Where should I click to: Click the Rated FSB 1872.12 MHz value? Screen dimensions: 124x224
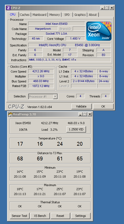coord(41,86)
